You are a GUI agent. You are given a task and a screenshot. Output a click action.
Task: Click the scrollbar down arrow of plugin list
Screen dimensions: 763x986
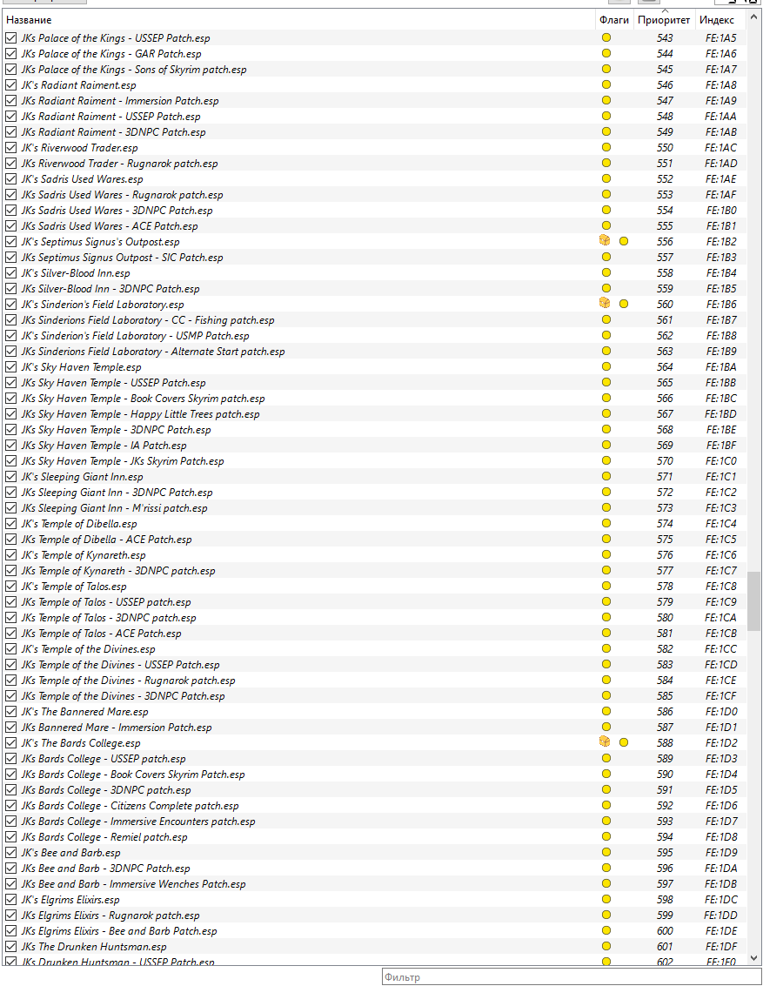click(753, 957)
